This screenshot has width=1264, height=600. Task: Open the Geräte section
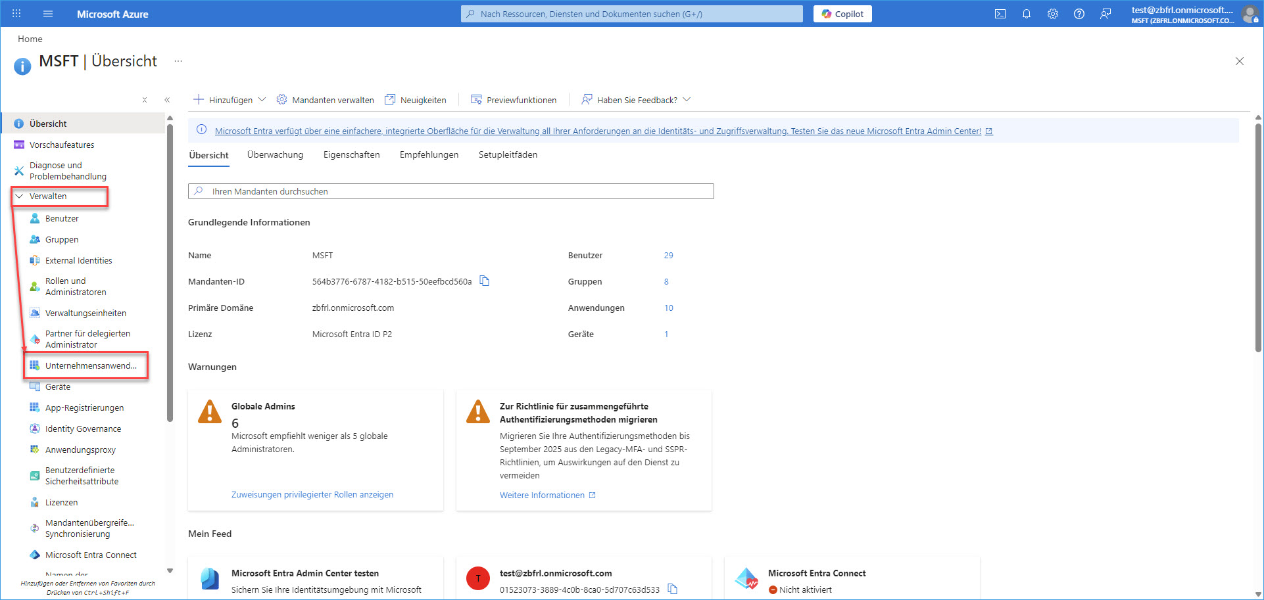58,386
